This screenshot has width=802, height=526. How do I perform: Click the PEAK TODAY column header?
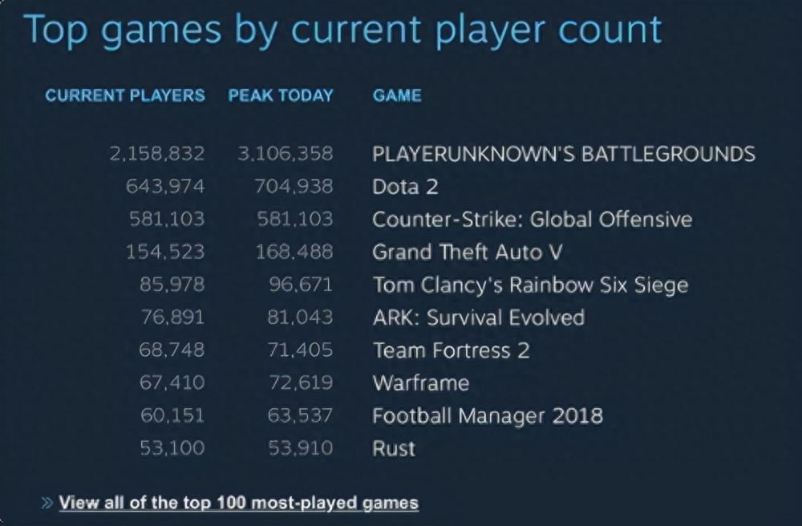tap(280, 95)
